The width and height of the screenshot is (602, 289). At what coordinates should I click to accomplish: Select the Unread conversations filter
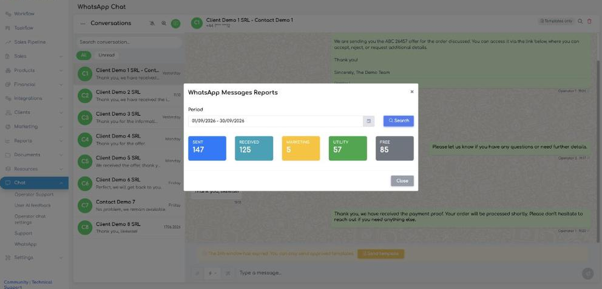pyautogui.click(x=106, y=55)
